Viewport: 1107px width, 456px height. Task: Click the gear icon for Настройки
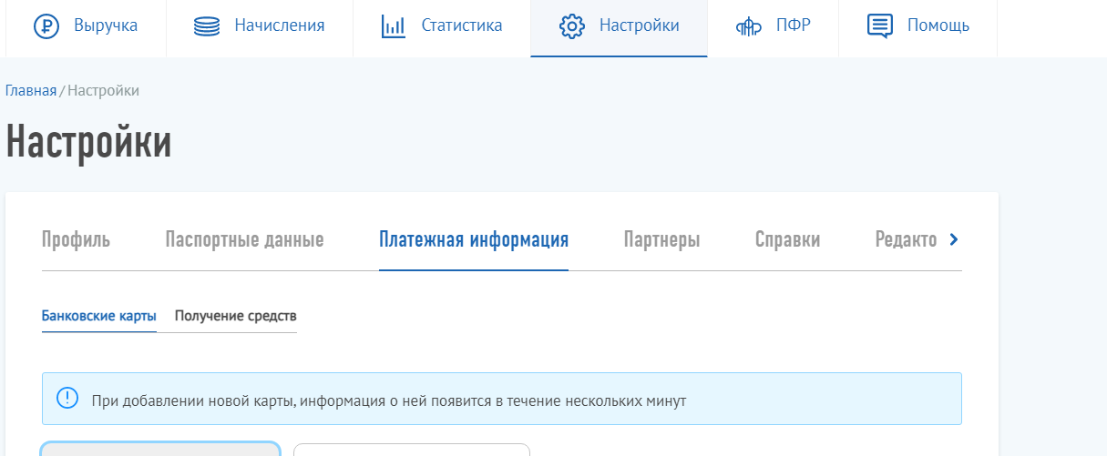(x=571, y=26)
